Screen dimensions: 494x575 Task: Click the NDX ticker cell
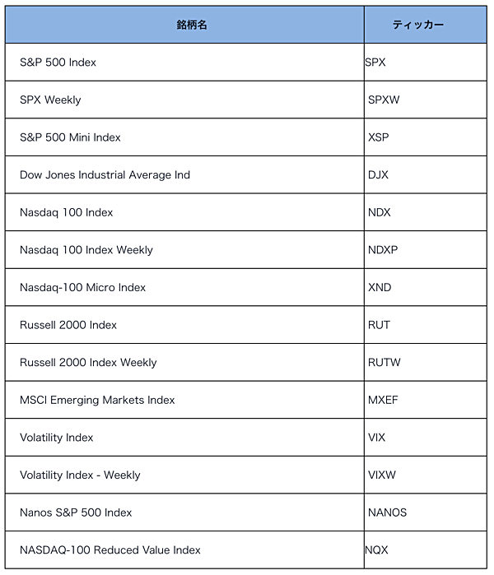click(x=426, y=212)
